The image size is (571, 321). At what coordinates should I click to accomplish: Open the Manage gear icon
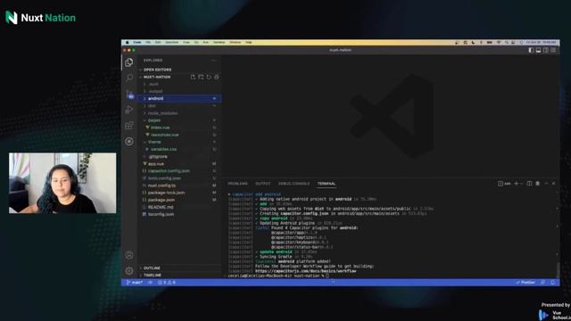pyautogui.click(x=128, y=271)
